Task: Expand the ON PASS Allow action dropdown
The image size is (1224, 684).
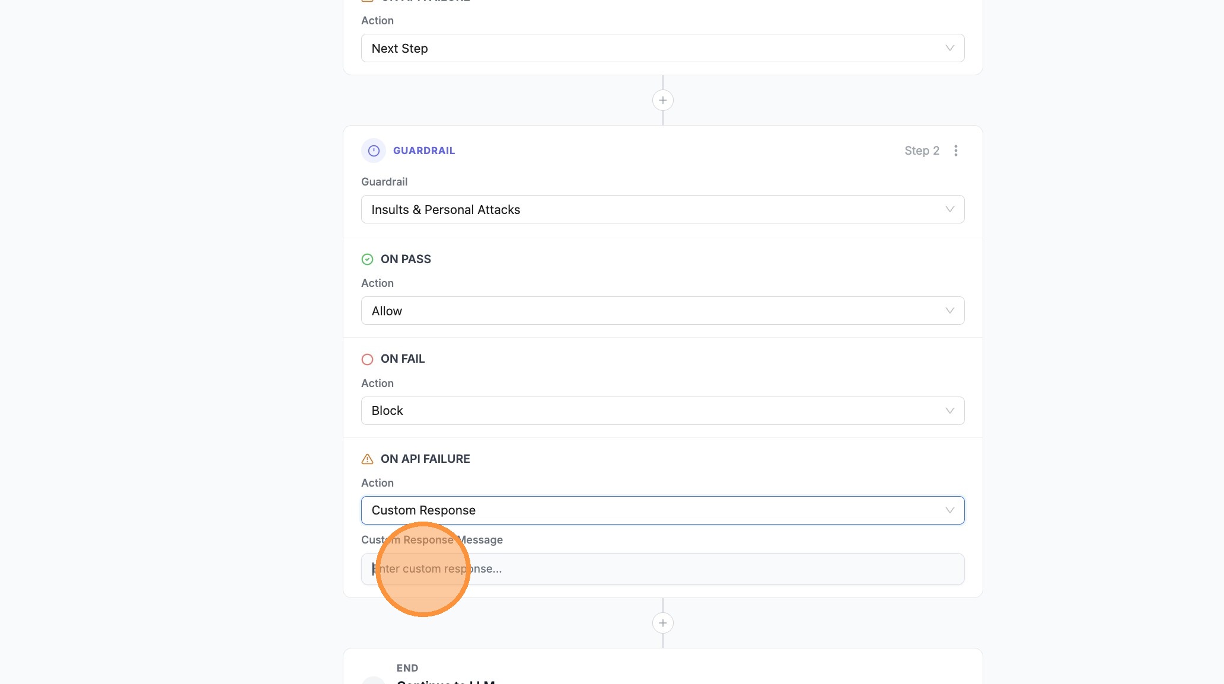Action: [662, 310]
